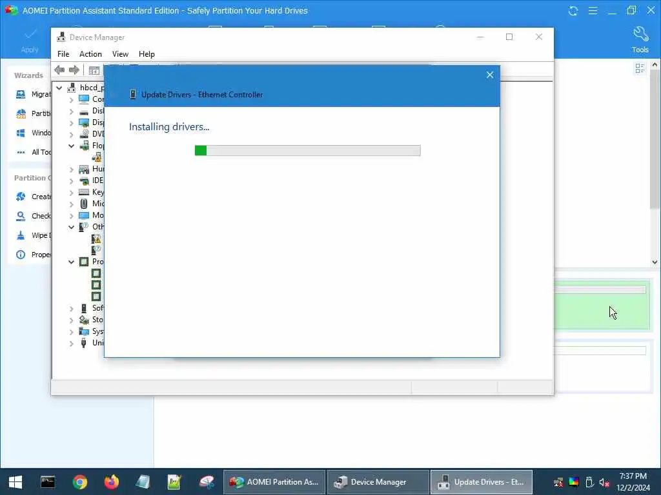Image resolution: width=661 pixels, height=495 pixels.
Task: Open the Windows Start menu
Action: (15, 482)
